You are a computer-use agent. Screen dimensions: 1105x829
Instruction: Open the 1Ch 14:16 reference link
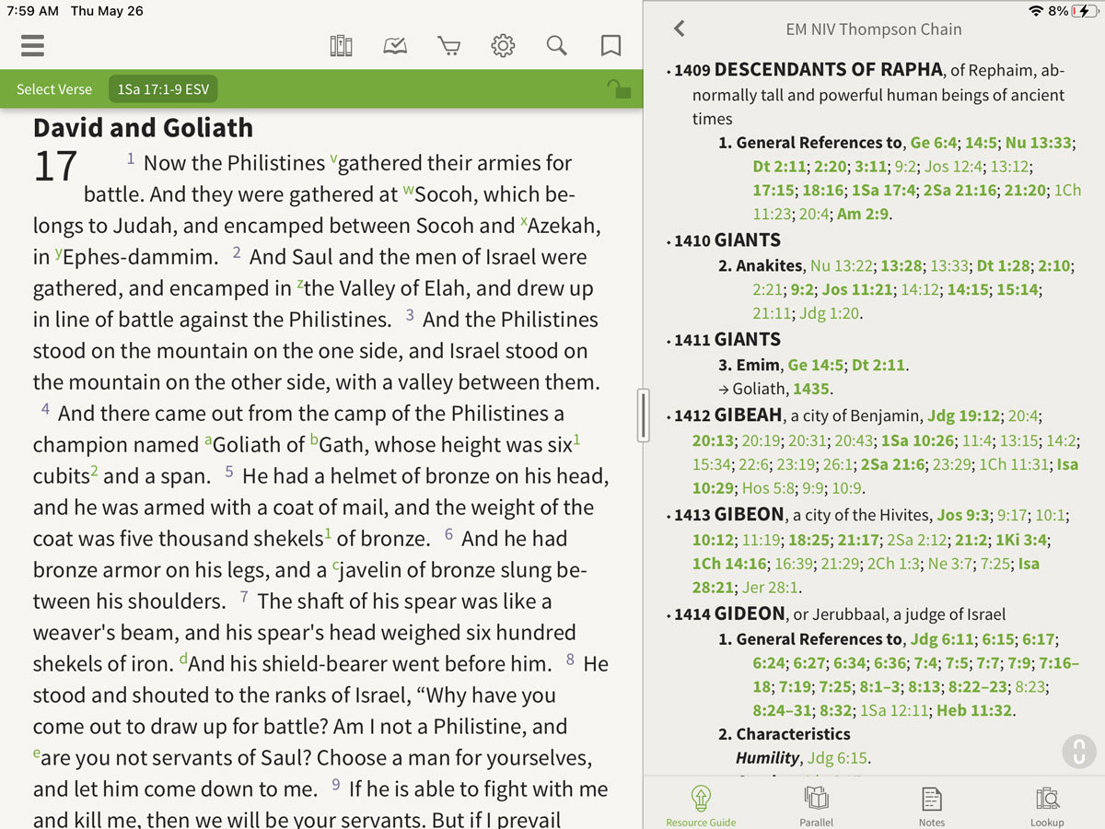[x=729, y=564]
